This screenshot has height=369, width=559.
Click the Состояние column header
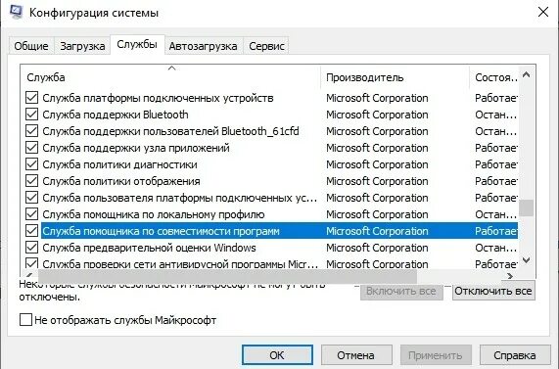(494, 77)
